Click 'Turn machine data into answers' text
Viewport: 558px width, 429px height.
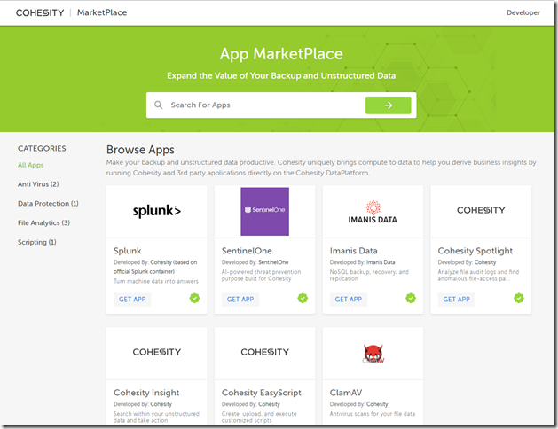[156, 281]
